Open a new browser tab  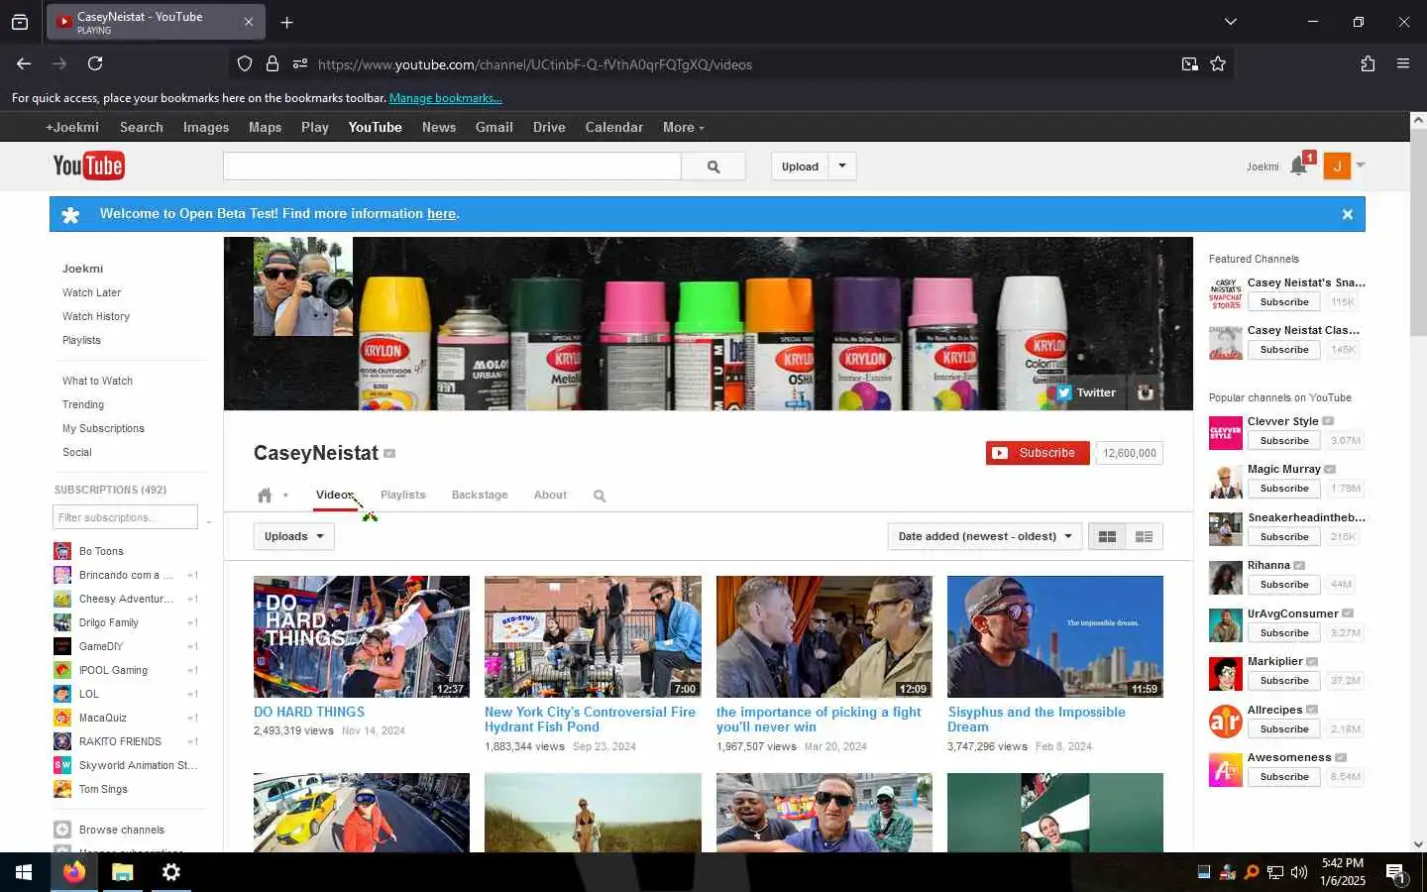point(286,22)
